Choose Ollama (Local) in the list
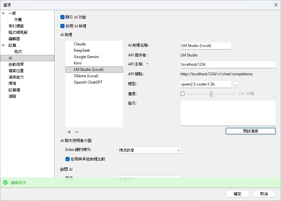 [94, 76]
